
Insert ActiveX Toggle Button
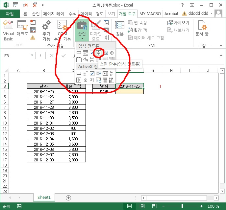point(105,80)
